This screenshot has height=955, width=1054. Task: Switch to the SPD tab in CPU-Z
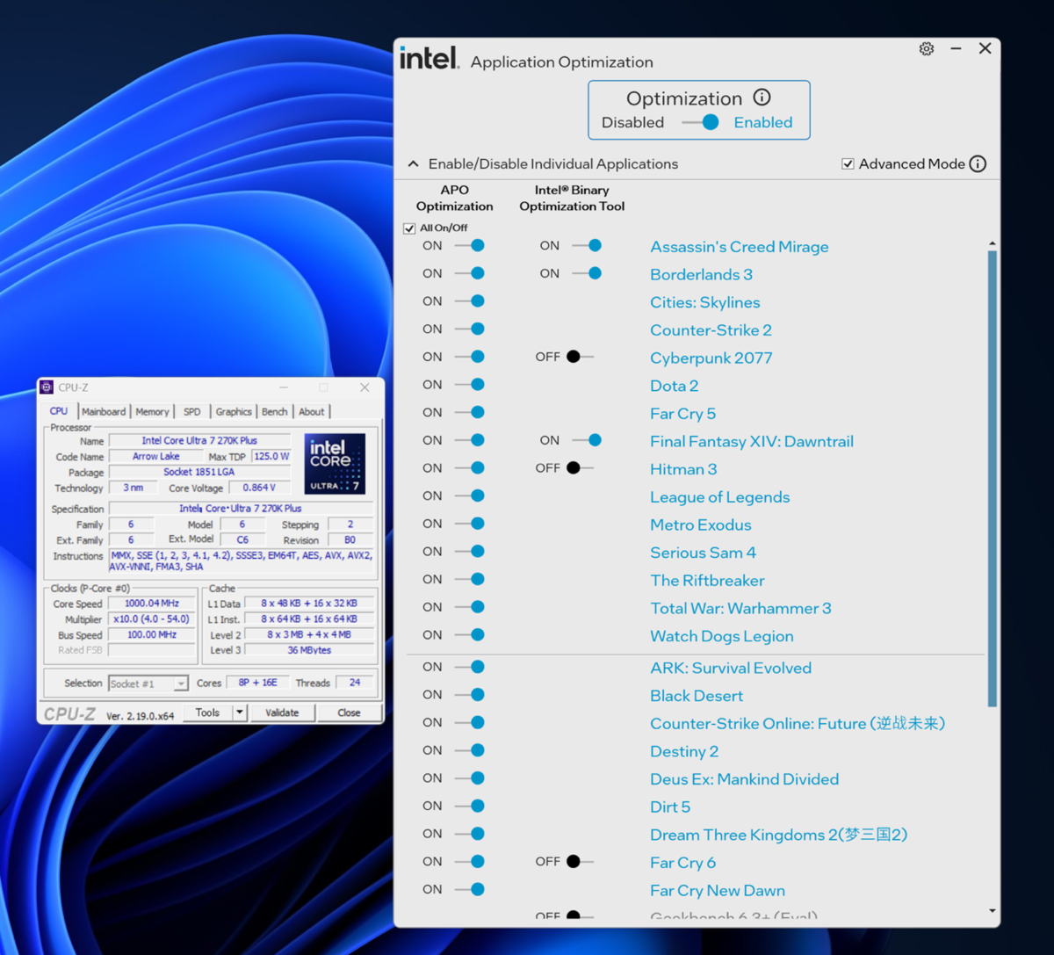pos(191,410)
